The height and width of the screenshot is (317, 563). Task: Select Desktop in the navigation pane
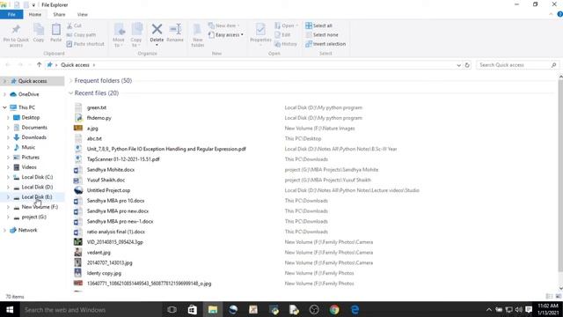pyautogui.click(x=31, y=117)
